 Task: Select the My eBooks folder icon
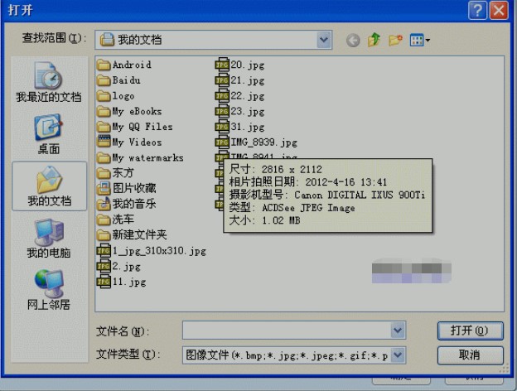104,112
